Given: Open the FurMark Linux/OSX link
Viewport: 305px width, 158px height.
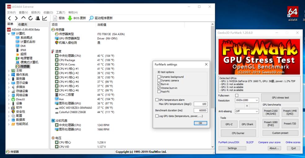Looking at the screenshot, I should pyautogui.click(x=229, y=143).
